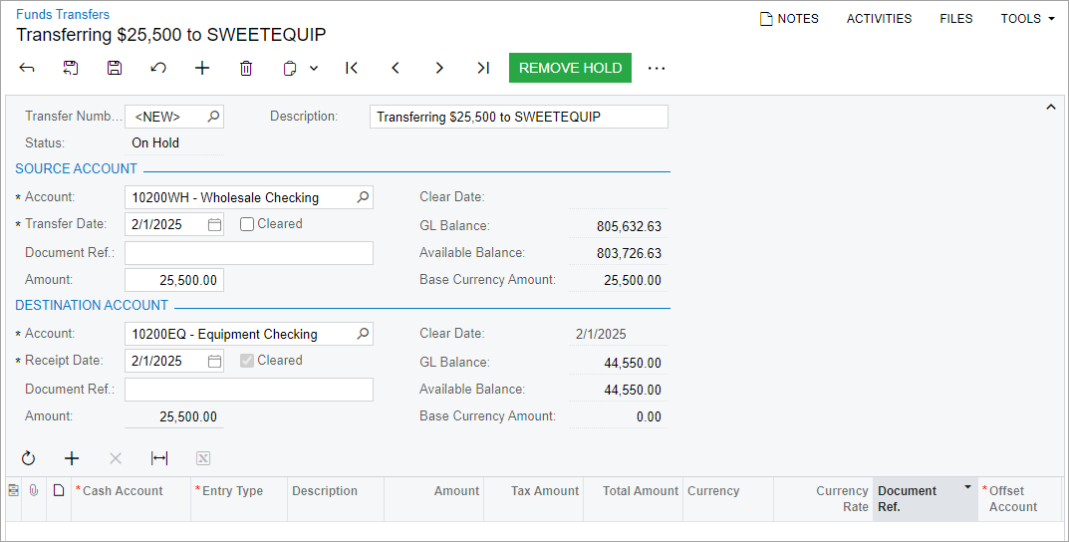The width and height of the screenshot is (1069, 542).
Task: Toggle the source account Cleared checkbox
Action: coord(247,224)
